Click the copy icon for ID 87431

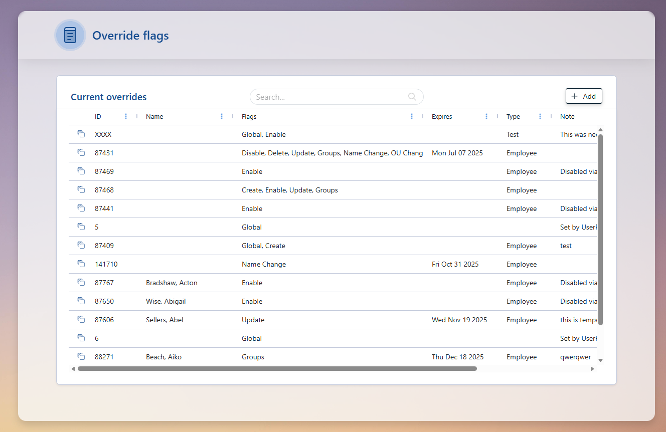[x=81, y=152]
